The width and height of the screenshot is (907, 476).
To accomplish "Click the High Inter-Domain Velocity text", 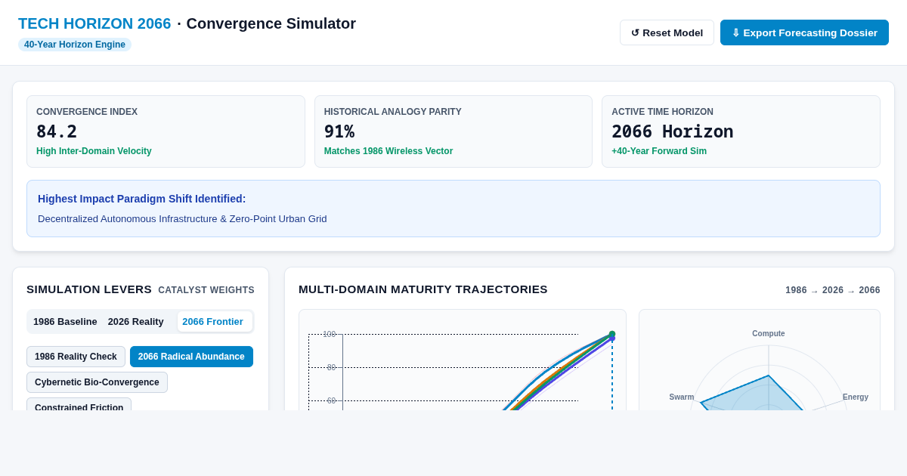I will (94, 151).
